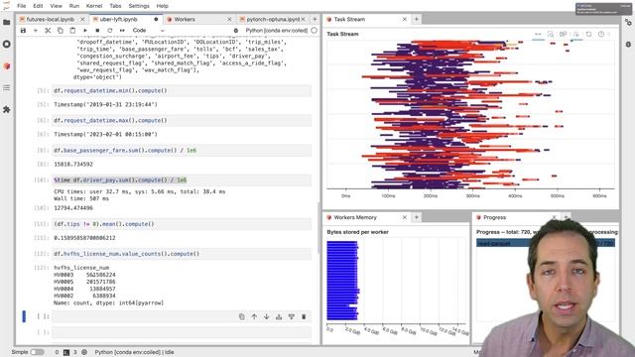The image size is (635, 357).
Task: Click the terminals count icon in status bar
Action: coord(66,352)
